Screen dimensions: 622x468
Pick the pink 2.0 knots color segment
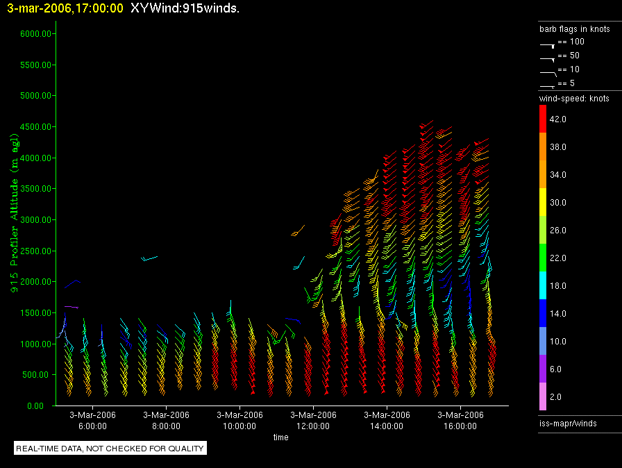click(544, 396)
